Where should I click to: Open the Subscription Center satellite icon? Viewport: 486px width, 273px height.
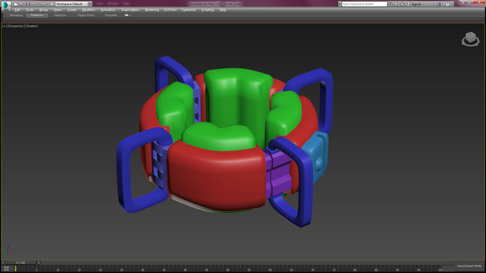coord(396,4)
